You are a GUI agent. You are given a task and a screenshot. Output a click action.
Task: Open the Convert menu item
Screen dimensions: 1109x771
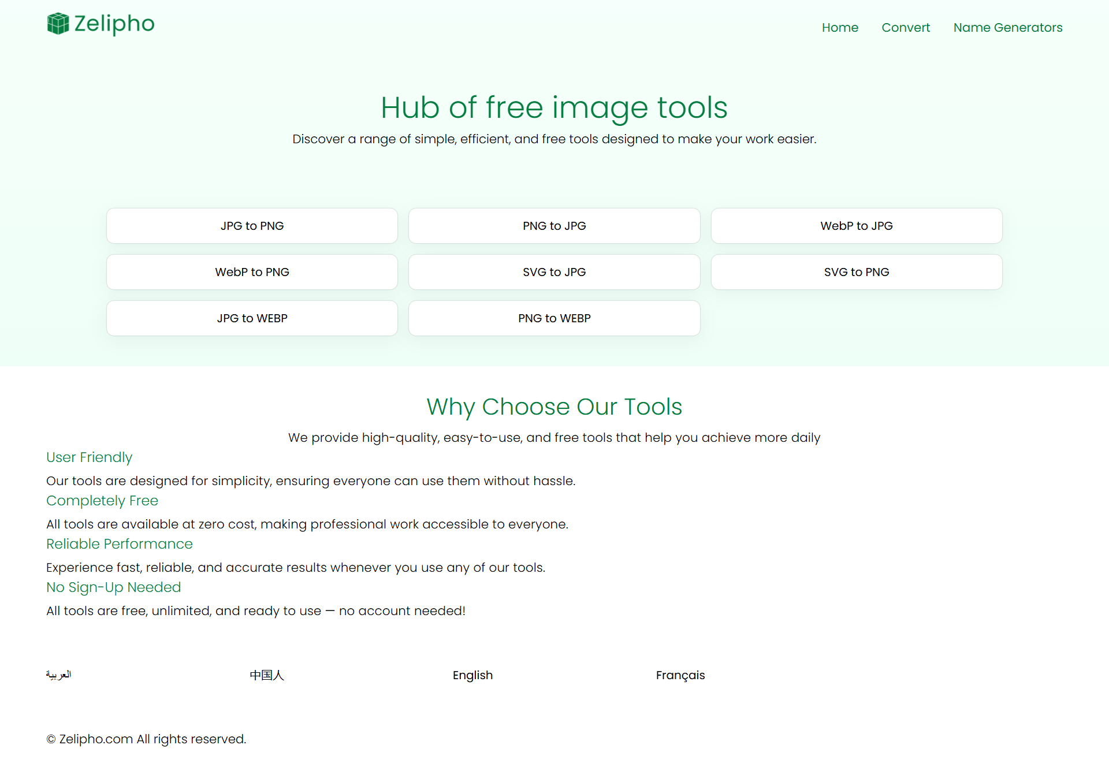coord(906,27)
